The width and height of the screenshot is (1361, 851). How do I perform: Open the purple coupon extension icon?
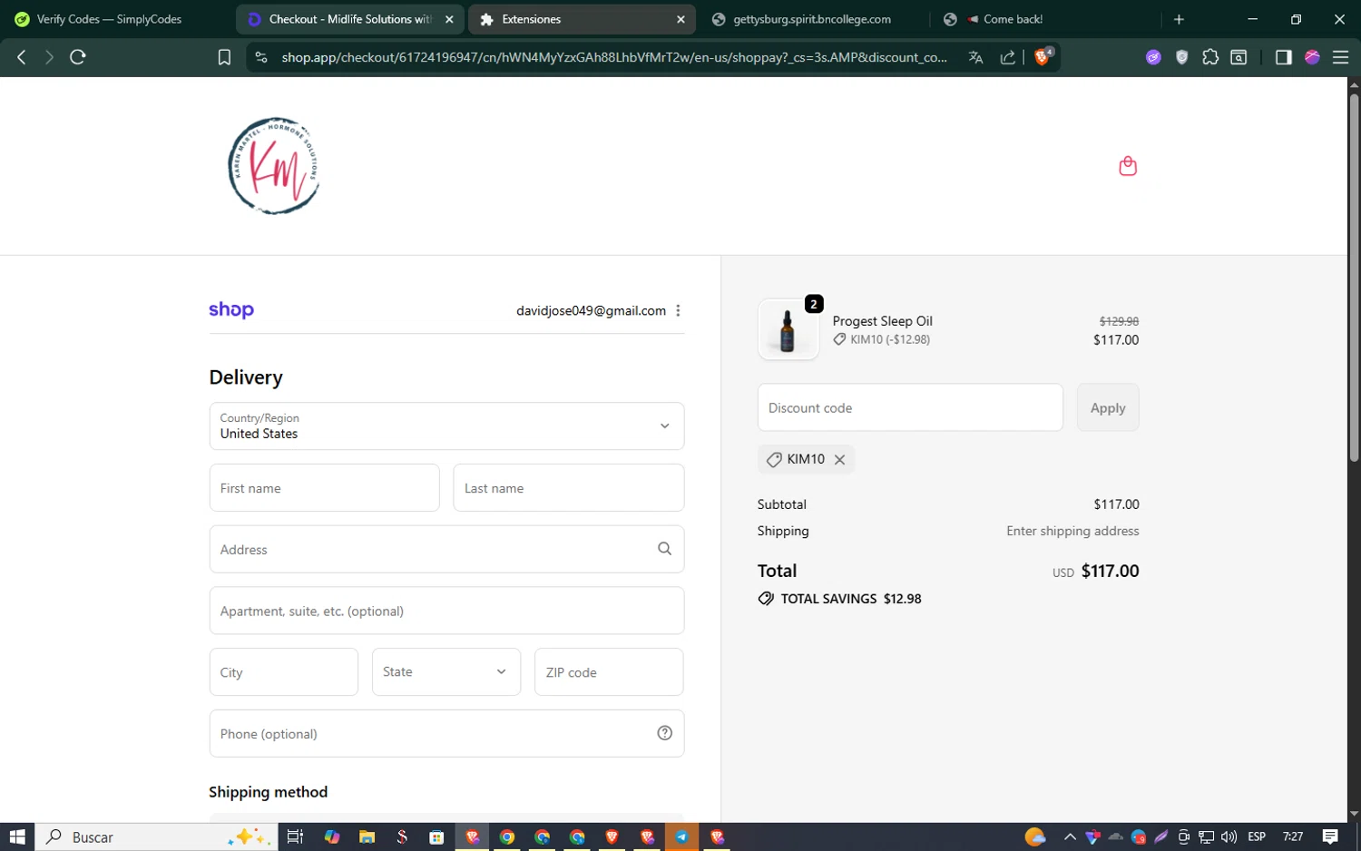click(1153, 57)
